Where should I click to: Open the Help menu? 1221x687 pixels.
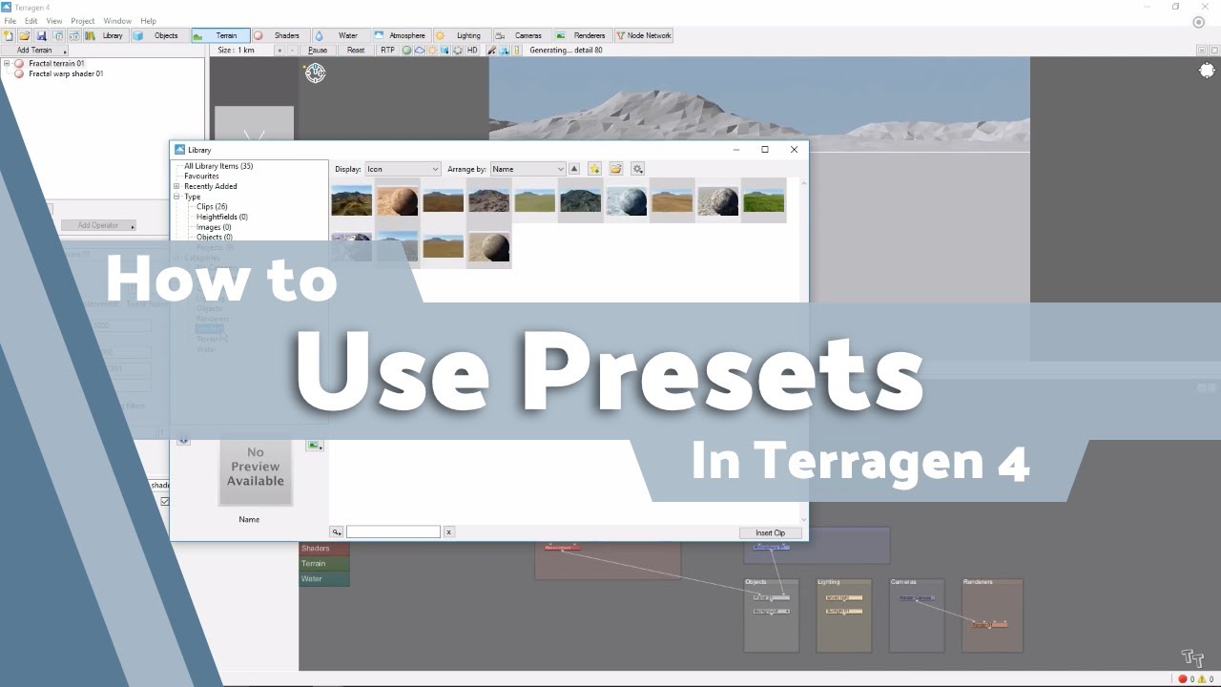[148, 21]
